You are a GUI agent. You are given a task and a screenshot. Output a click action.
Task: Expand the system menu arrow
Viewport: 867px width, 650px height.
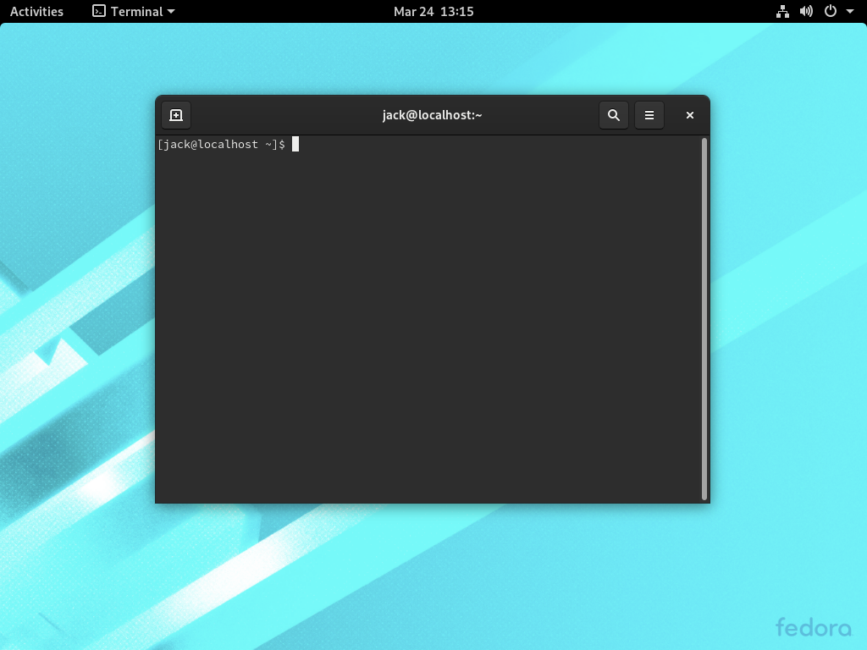point(850,11)
